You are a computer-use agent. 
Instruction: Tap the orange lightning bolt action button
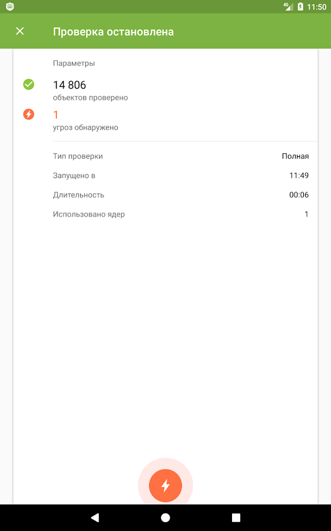click(165, 486)
